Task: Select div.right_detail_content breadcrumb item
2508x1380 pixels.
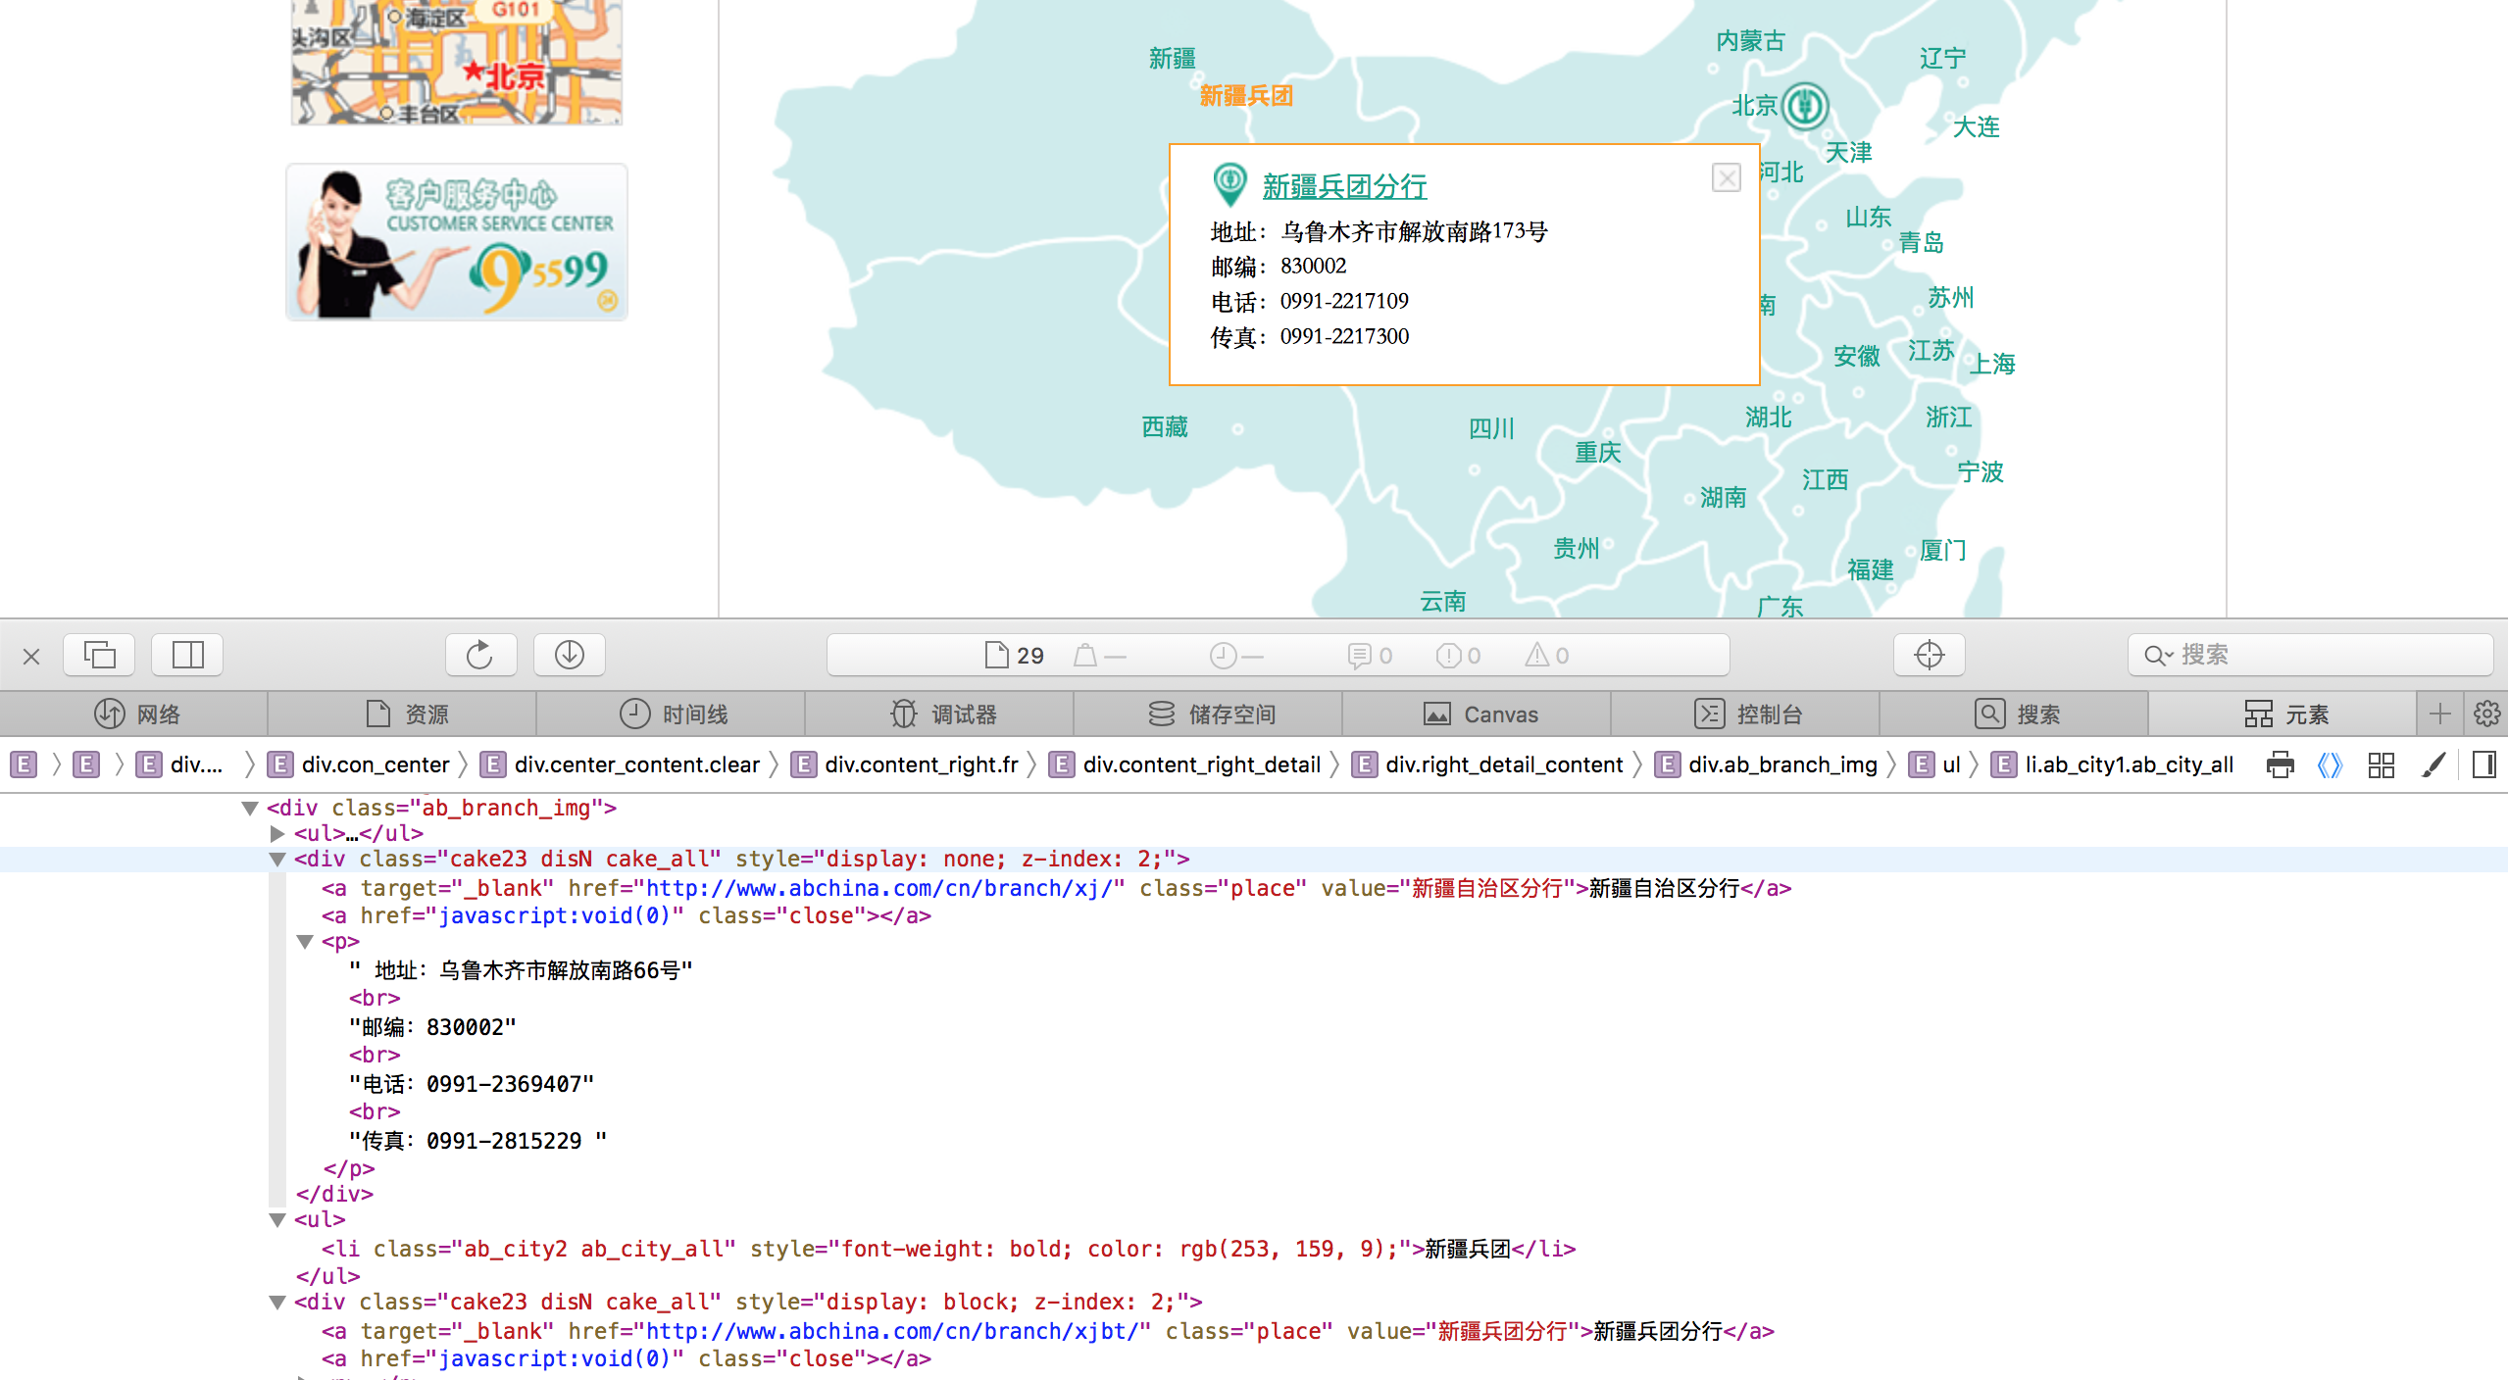Action: (x=1487, y=764)
